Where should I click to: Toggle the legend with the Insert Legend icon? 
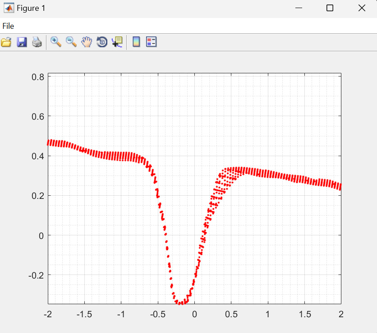tap(152, 42)
